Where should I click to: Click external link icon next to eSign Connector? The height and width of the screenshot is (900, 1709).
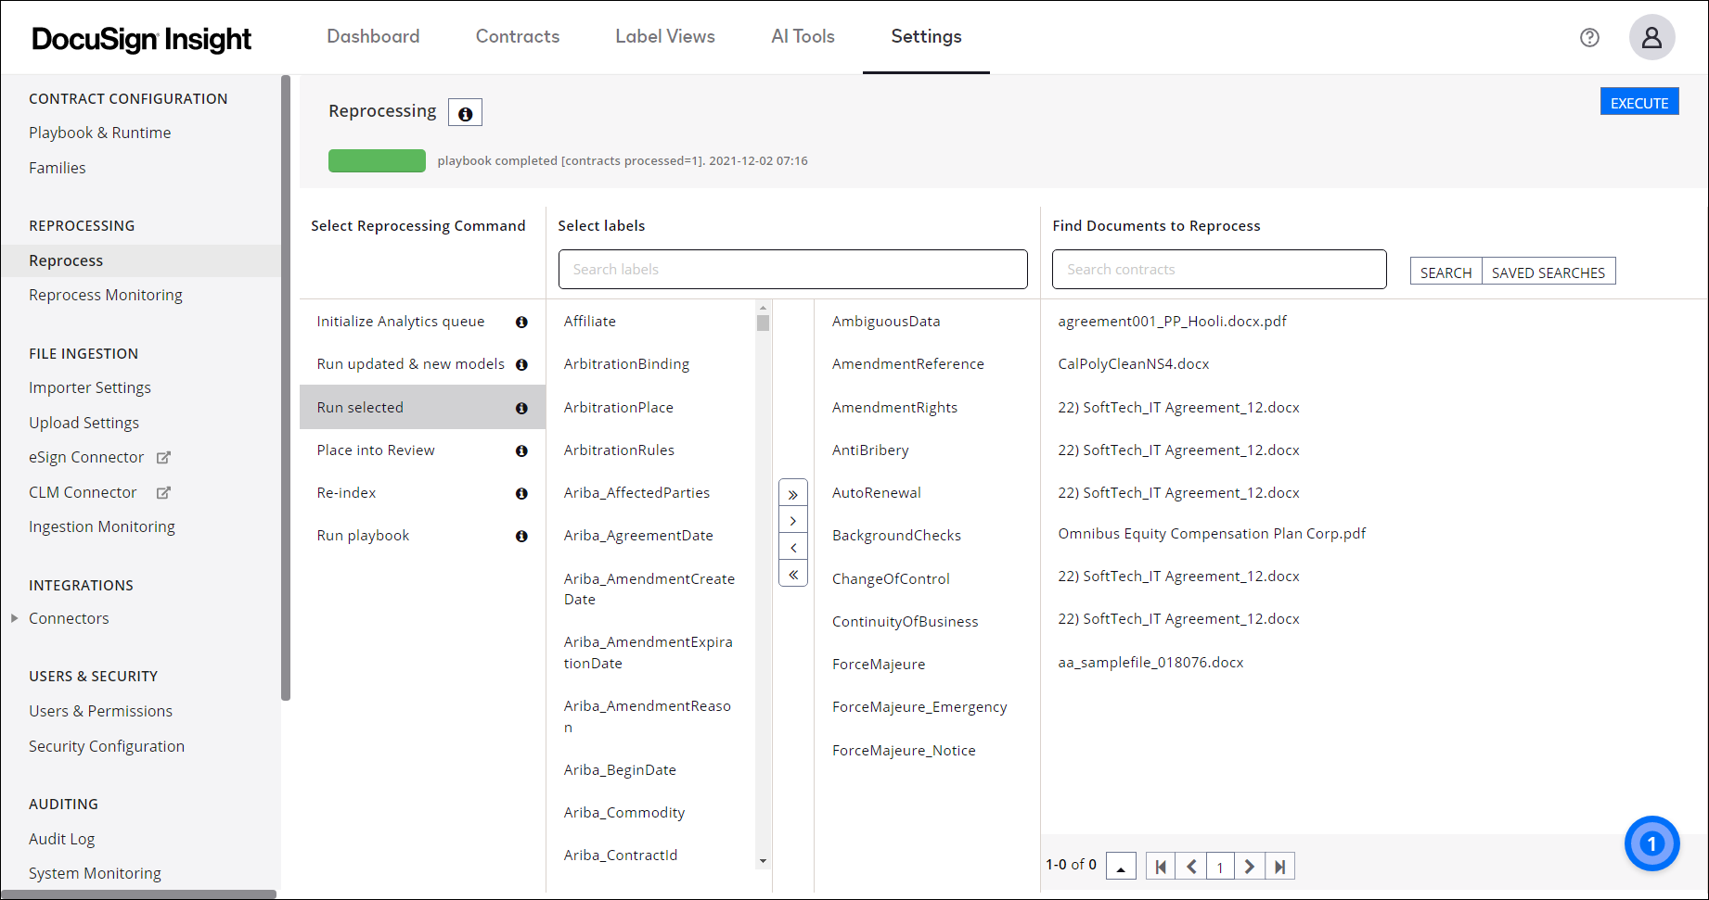pos(163,457)
